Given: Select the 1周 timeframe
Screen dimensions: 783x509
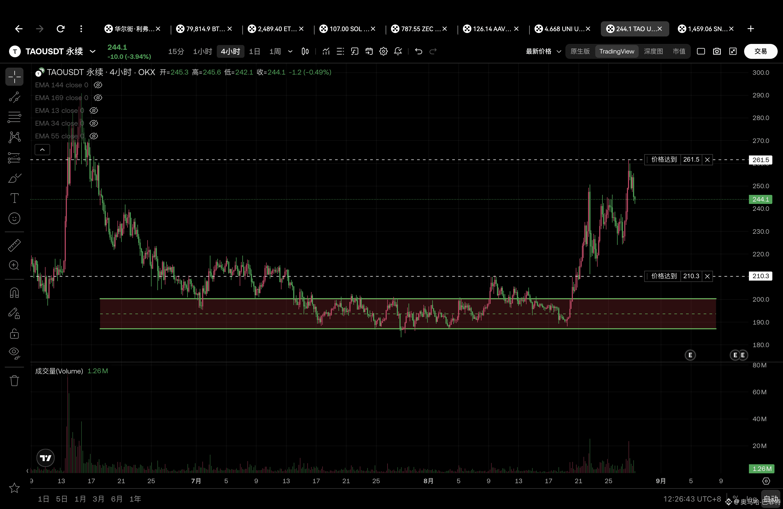Looking at the screenshot, I should coord(275,51).
